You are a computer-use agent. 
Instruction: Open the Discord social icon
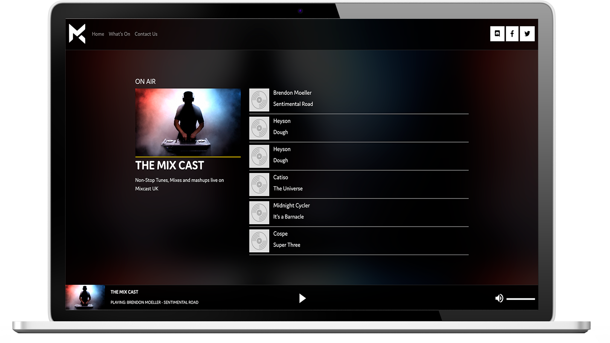coord(497,33)
